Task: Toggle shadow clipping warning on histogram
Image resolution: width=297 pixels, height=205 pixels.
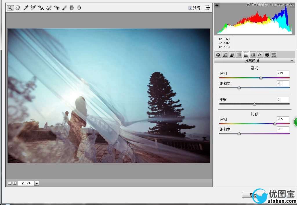Action: pyautogui.click(x=217, y=5)
